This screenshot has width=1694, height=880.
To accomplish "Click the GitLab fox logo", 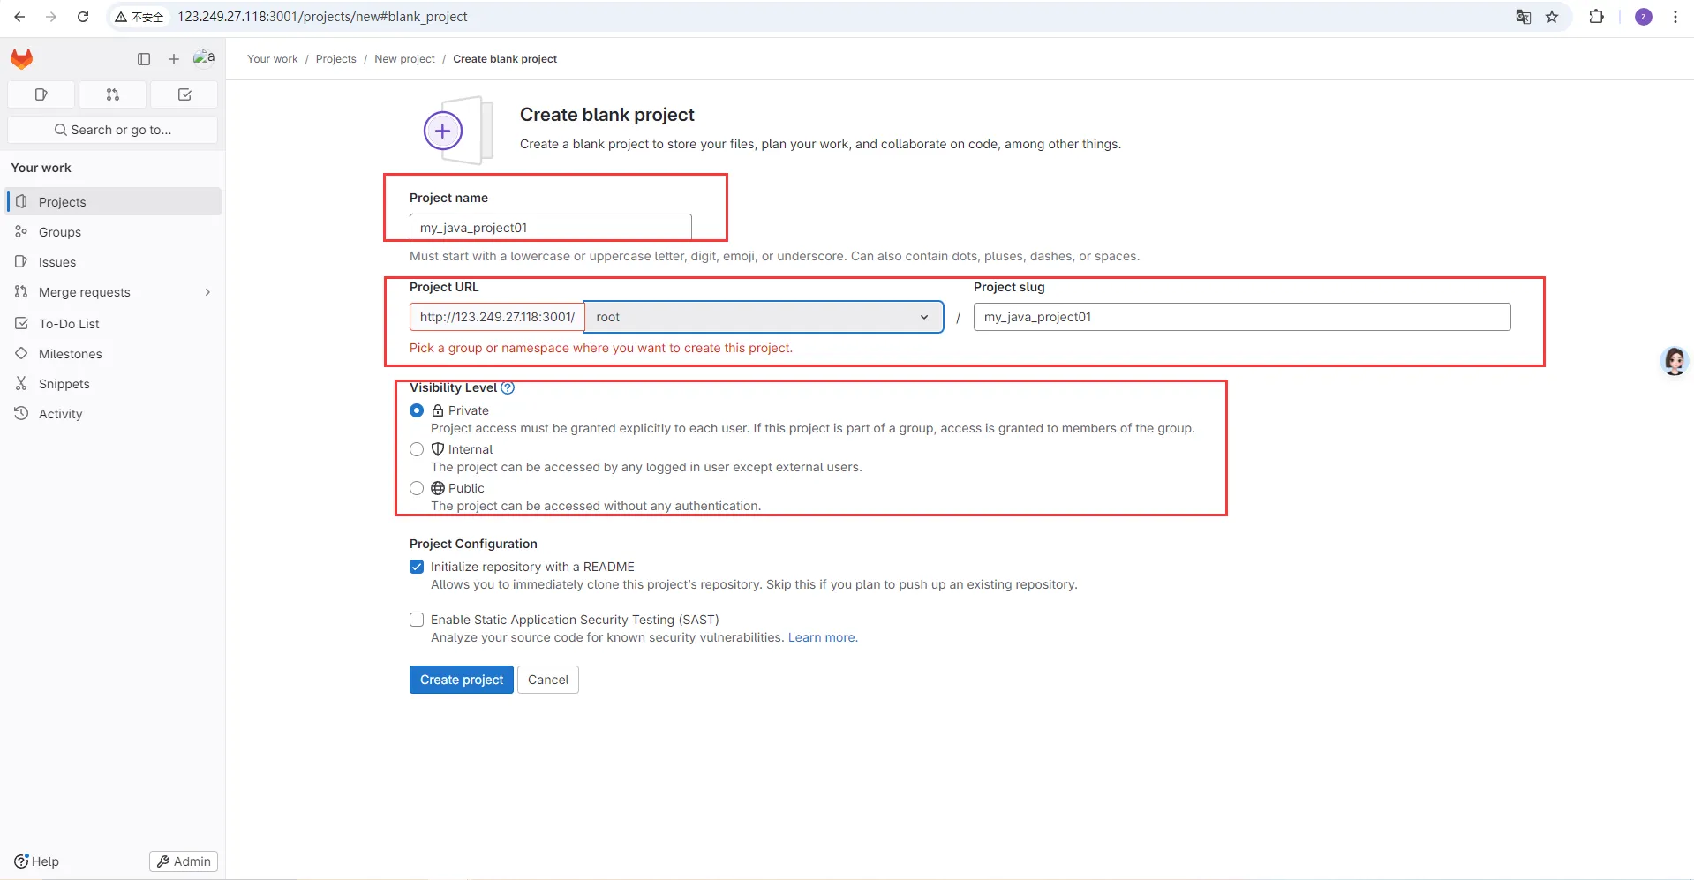I will click(22, 59).
